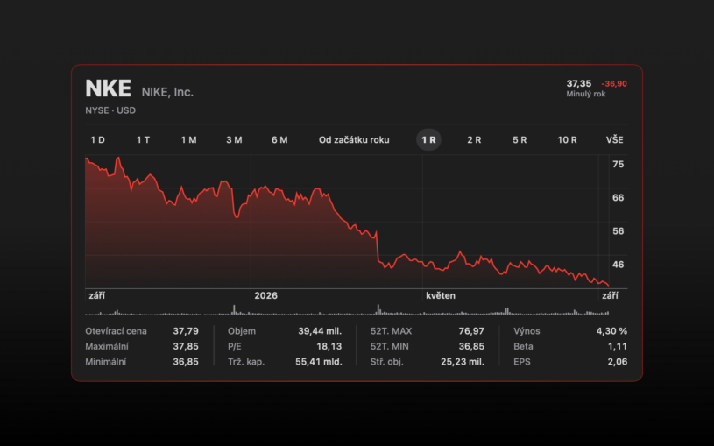
Task: Click the Maximální value 37,85
Action: (186, 346)
